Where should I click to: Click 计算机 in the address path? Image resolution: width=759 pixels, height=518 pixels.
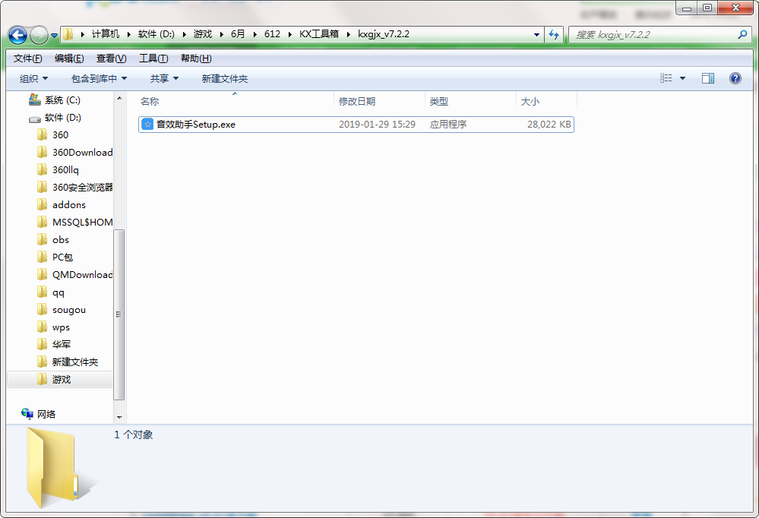click(106, 34)
